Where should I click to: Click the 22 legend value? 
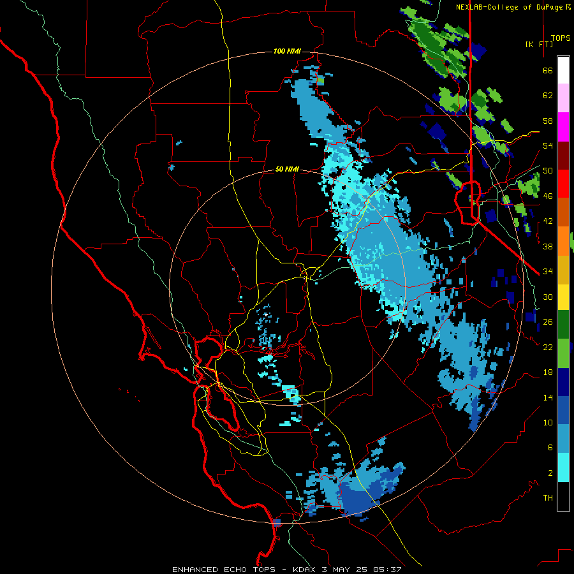pos(548,347)
